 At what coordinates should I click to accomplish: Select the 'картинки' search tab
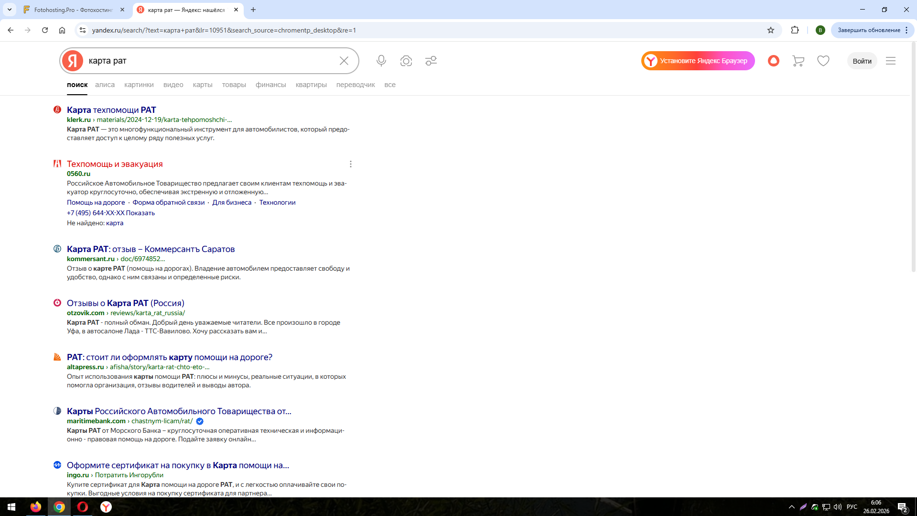(x=139, y=85)
